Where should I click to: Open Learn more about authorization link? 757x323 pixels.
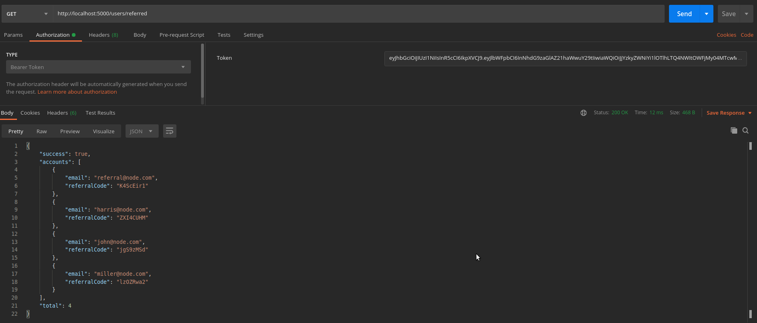tap(77, 92)
